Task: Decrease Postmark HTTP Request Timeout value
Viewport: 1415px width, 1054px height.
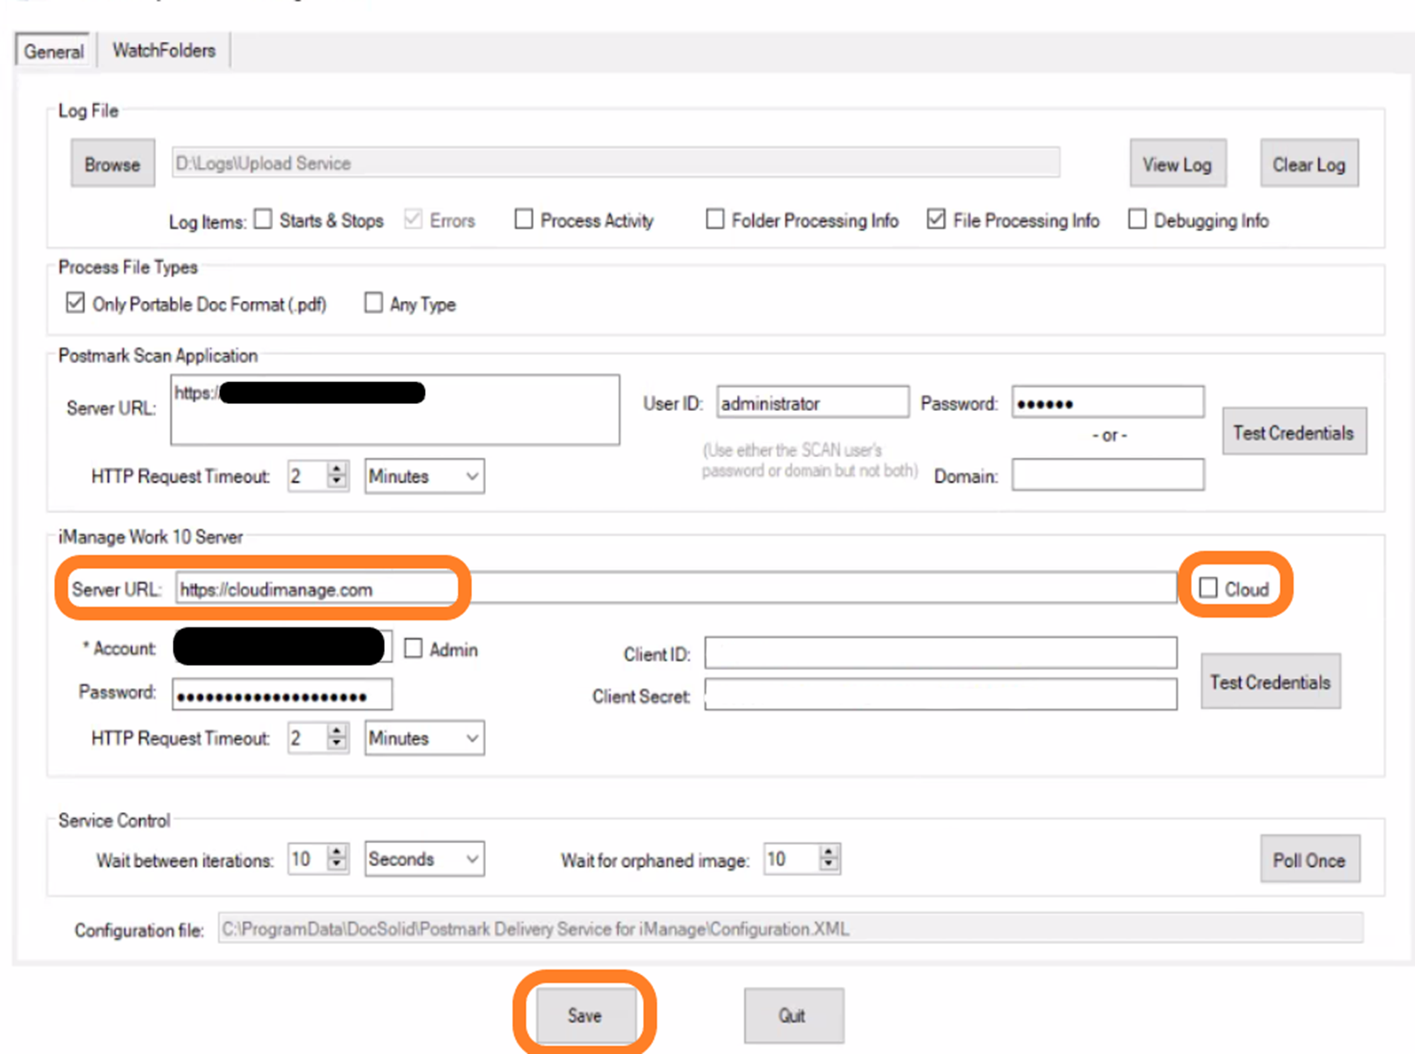Action: [x=337, y=483]
